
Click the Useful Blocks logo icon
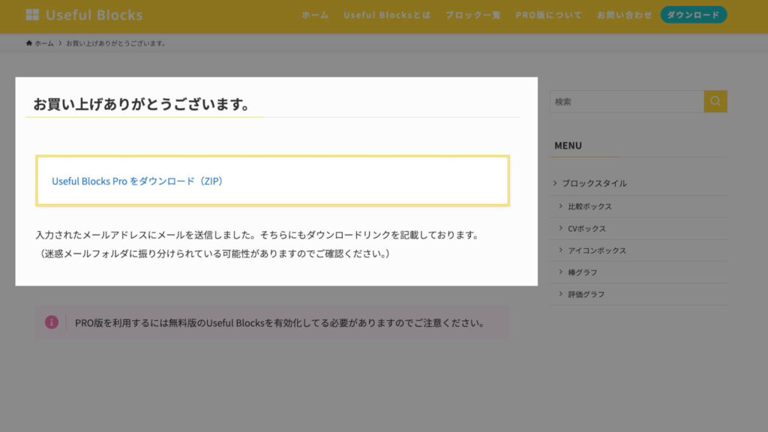point(32,15)
